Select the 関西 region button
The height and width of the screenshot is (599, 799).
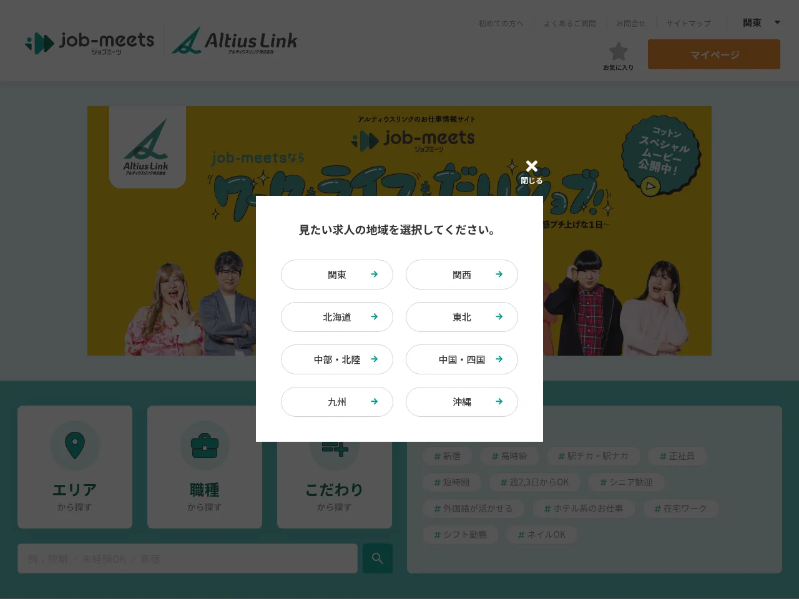(x=462, y=275)
